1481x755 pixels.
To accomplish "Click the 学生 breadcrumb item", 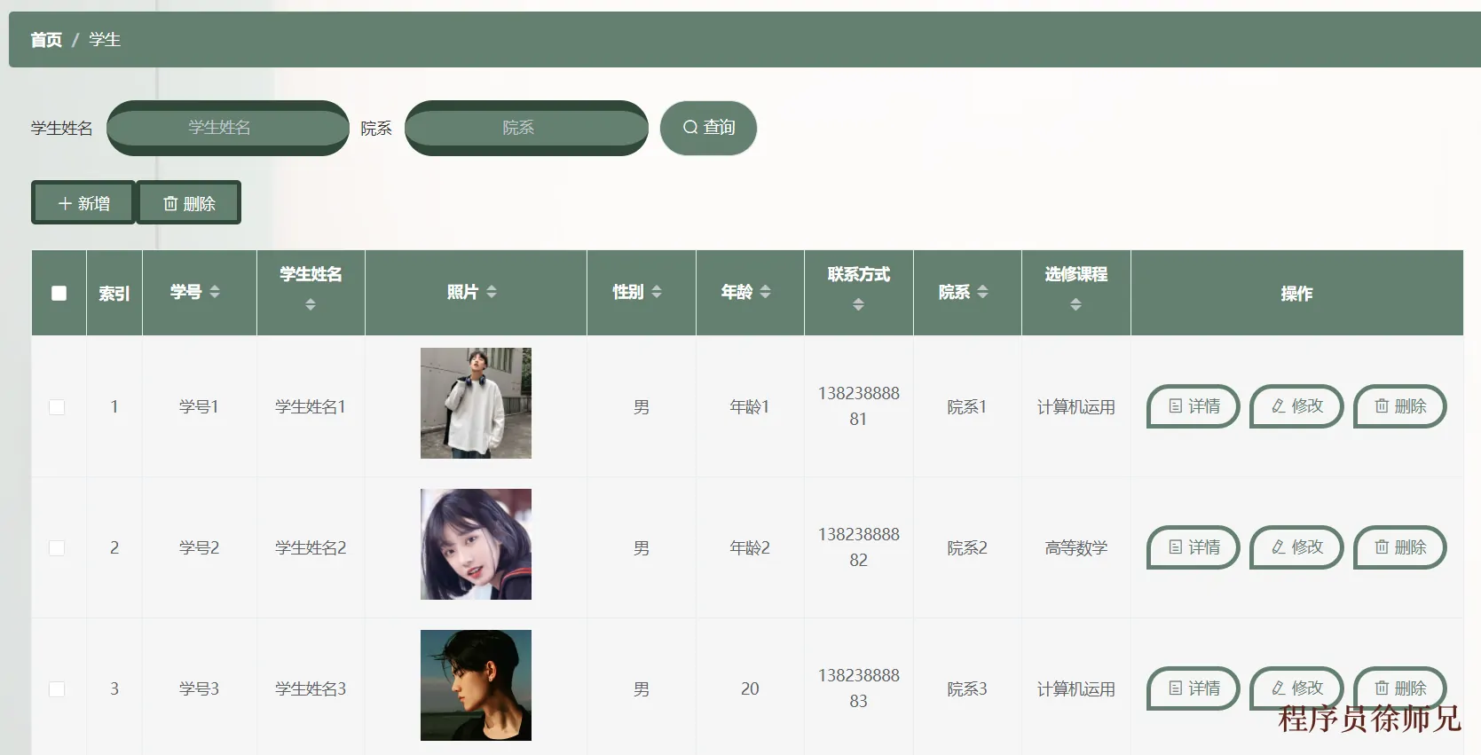I will [105, 40].
